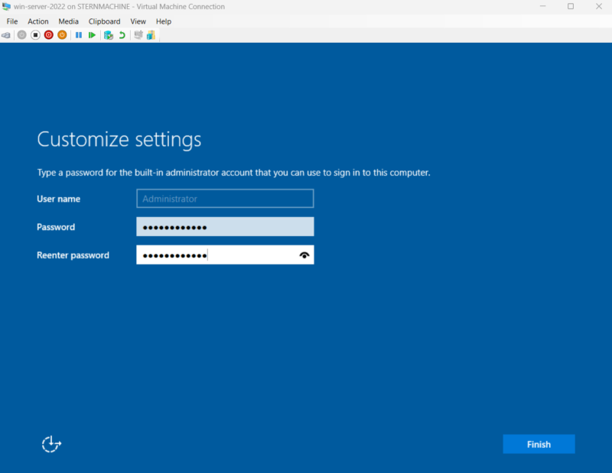Click the Enhanced Session toolbar icon
This screenshot has height=473, width=612.
(x=138, y=35)
